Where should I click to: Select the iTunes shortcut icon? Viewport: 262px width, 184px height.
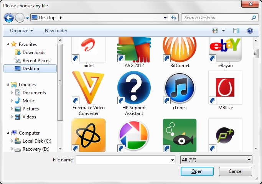point(180,87)
